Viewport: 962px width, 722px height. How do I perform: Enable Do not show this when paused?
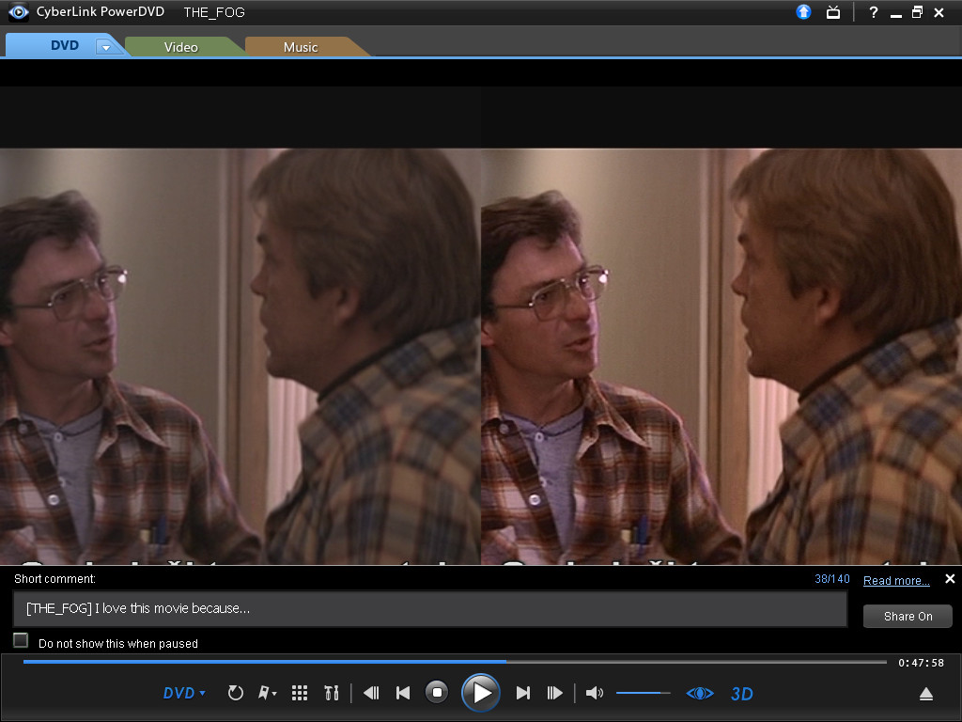(21, 640)
